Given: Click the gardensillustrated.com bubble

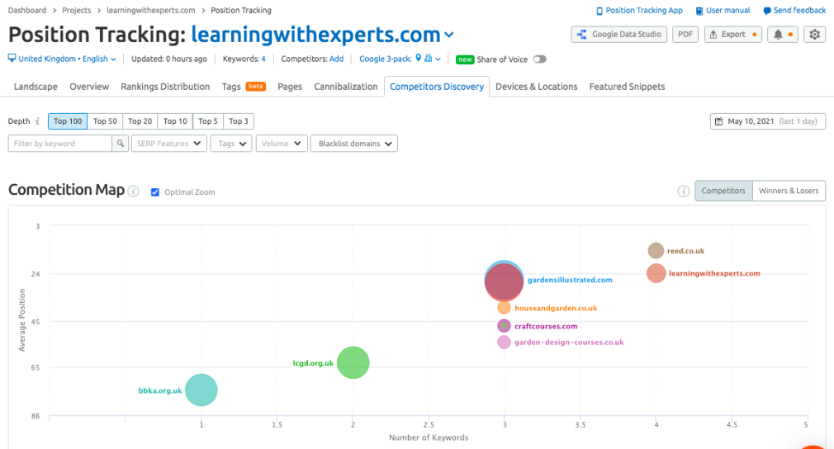Looking at the screenshot, I should click(x=504, y=281).
